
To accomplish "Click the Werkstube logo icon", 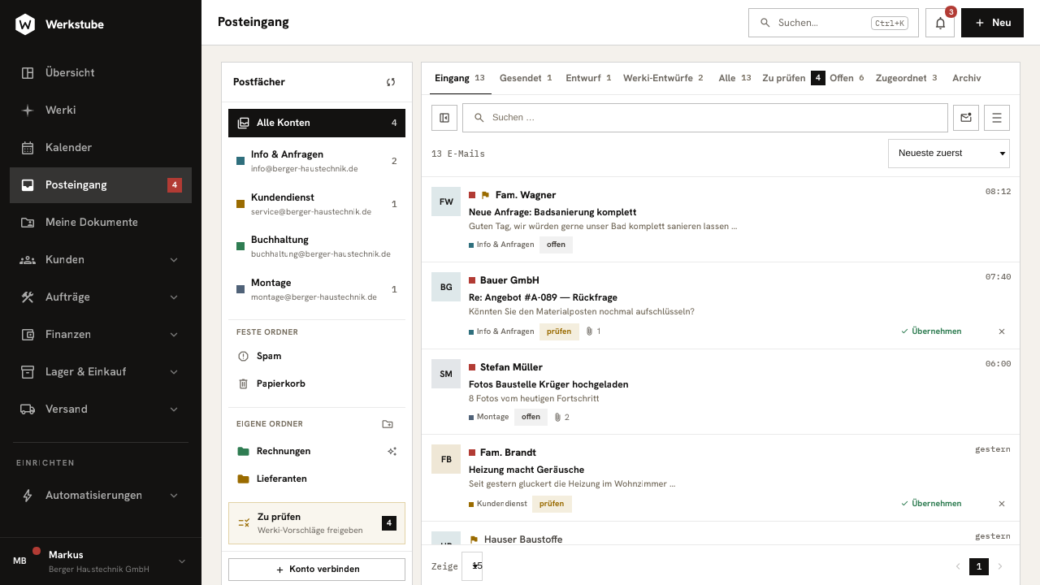I will tap(25, 24).
